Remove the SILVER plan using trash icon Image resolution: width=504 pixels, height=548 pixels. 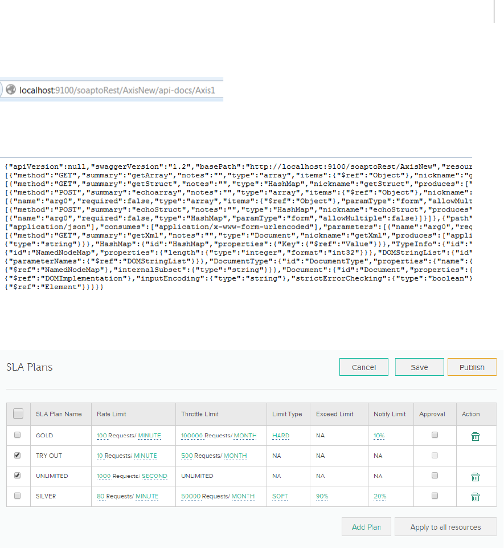(x=475, y=496)
